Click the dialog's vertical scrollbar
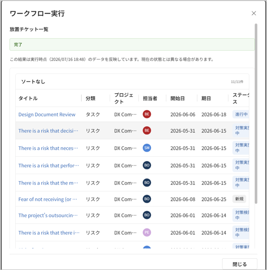 pos(256,114)
